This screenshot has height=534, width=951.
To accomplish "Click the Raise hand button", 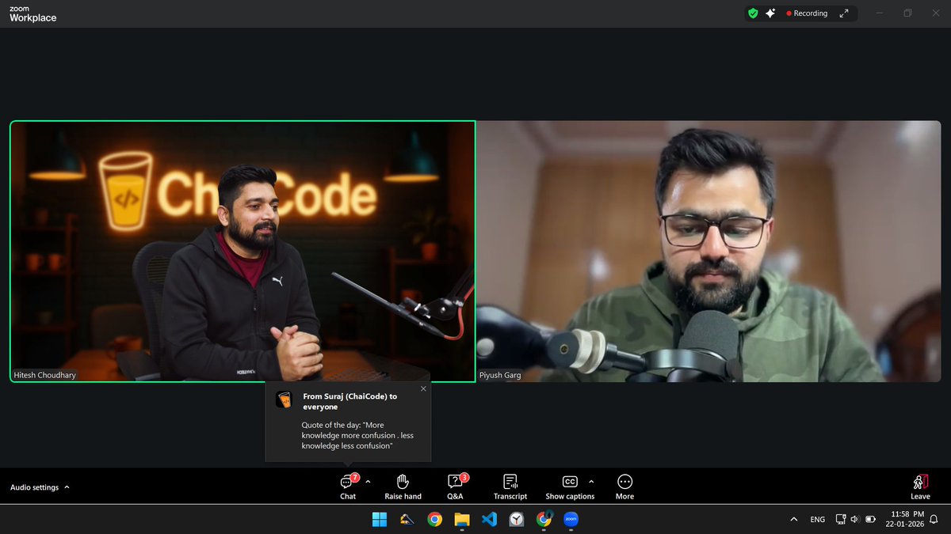I will click(x=403, y=487).
